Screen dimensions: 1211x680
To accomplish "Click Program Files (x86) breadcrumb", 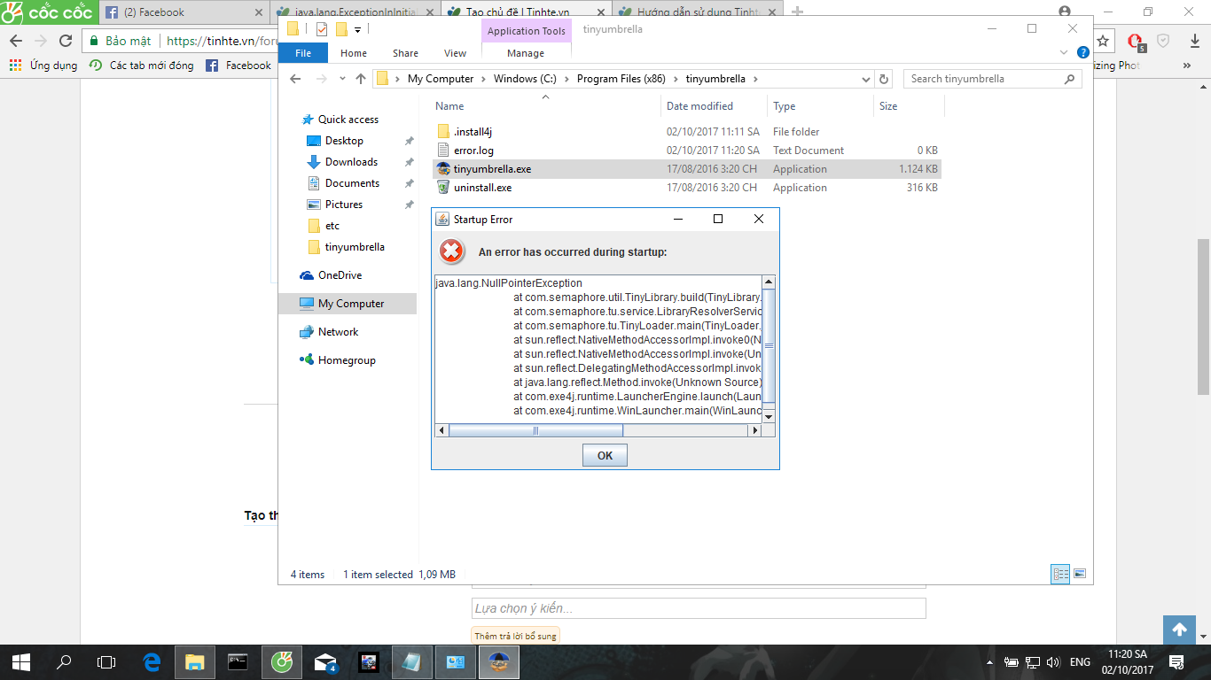I will [x=621, y=79].
